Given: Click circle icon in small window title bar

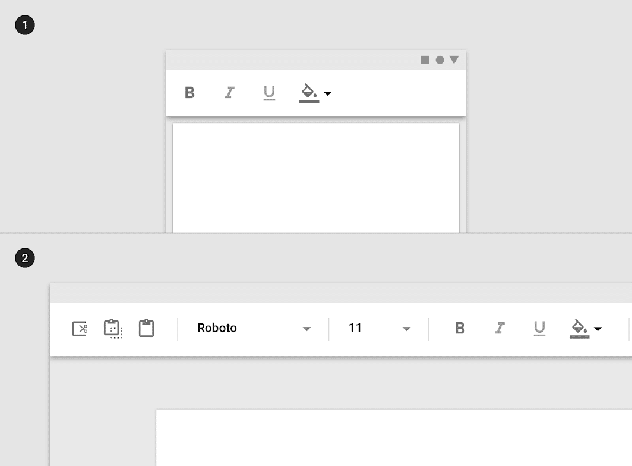Looking at the screenshot, I should (440, 60).
